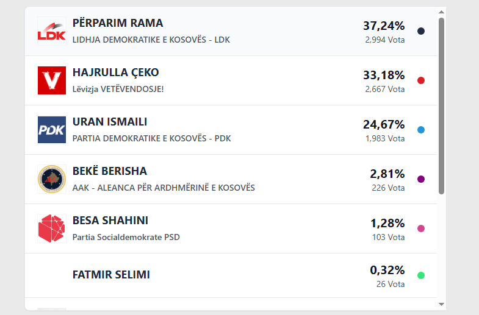This screenshot has width=479, height=315.
Task: Click the LDK party logo
Action: pos(51,31)
